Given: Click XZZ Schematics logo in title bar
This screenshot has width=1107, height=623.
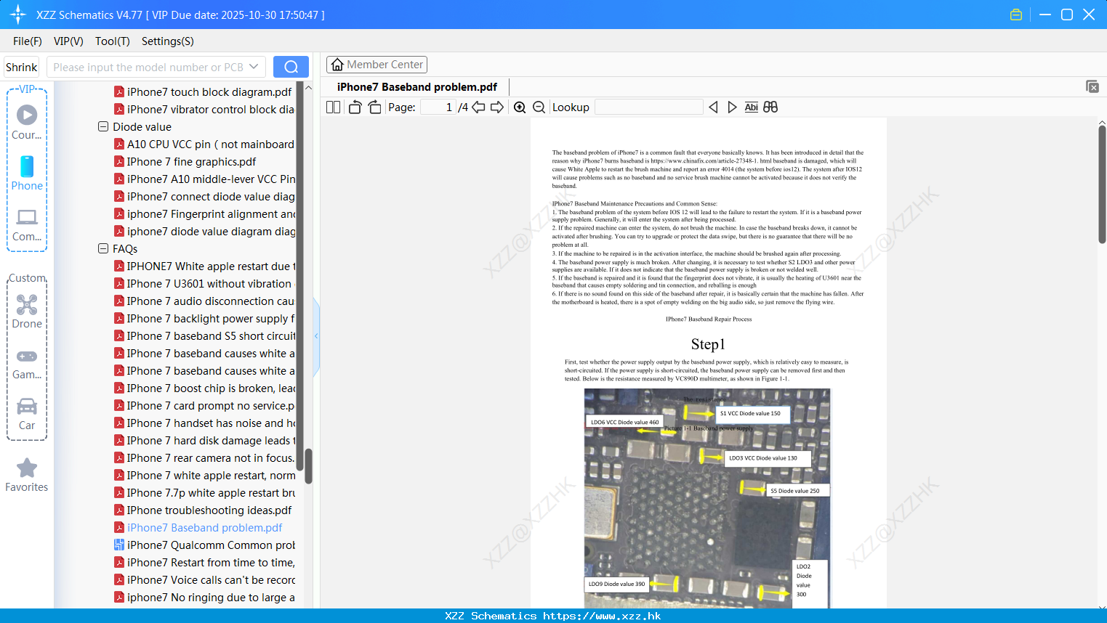Looking at the screenshot, I should click(x=18, y=15).
